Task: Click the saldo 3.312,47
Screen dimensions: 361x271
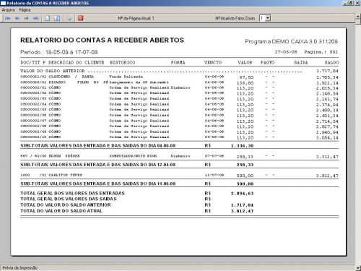Action: click(327, 157)
